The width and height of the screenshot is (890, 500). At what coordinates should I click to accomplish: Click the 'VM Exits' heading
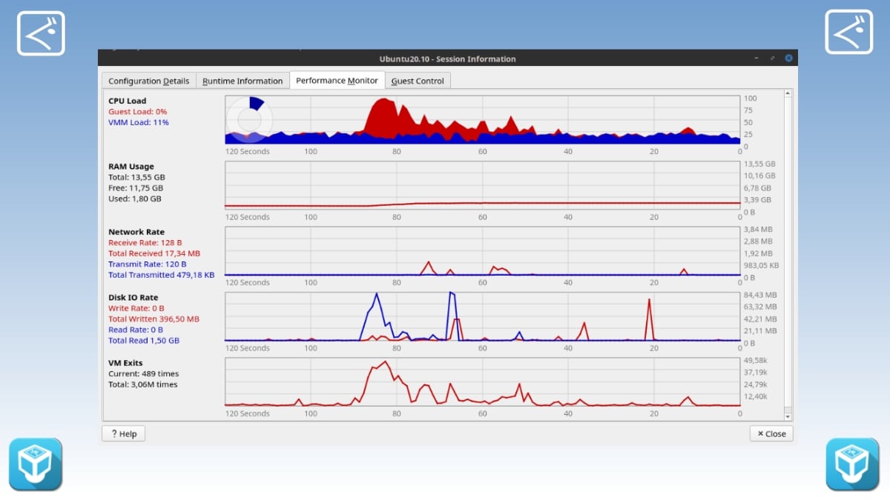(124, 363)
